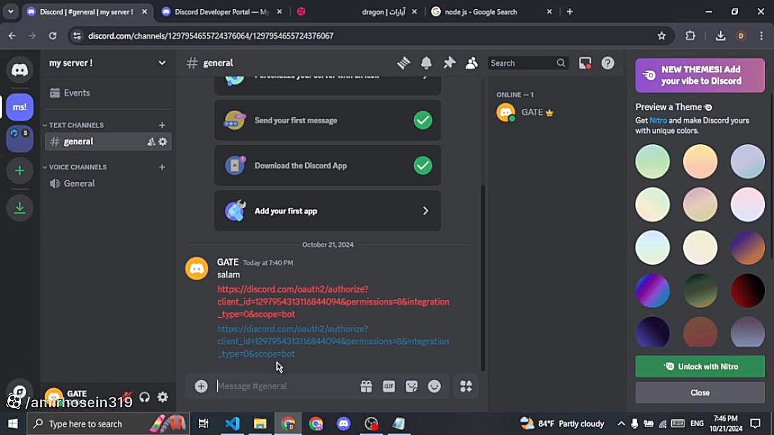This screenshot has height=435, width=774.
Task: Preview the dark green theme swatch
Action: 700,291
